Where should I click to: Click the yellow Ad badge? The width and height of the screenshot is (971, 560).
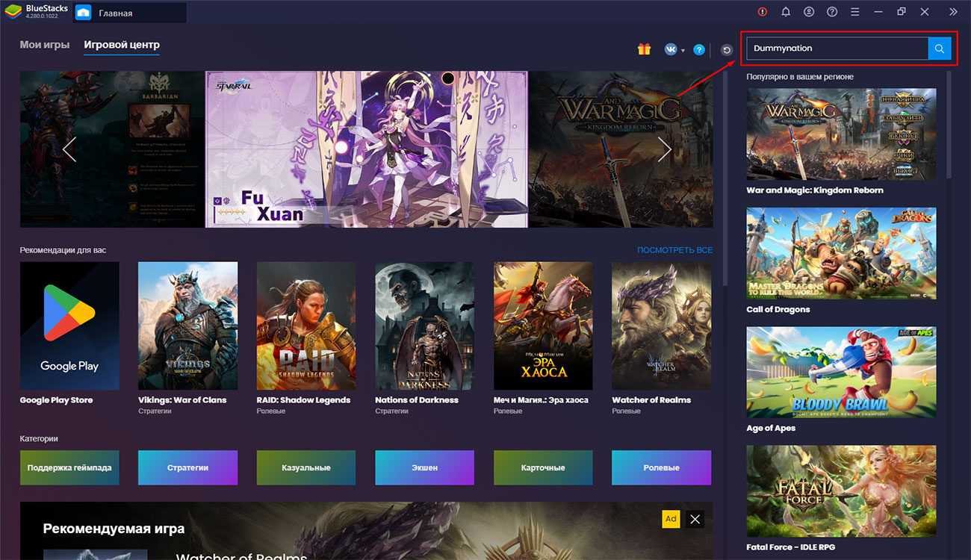tap(671, 519)
